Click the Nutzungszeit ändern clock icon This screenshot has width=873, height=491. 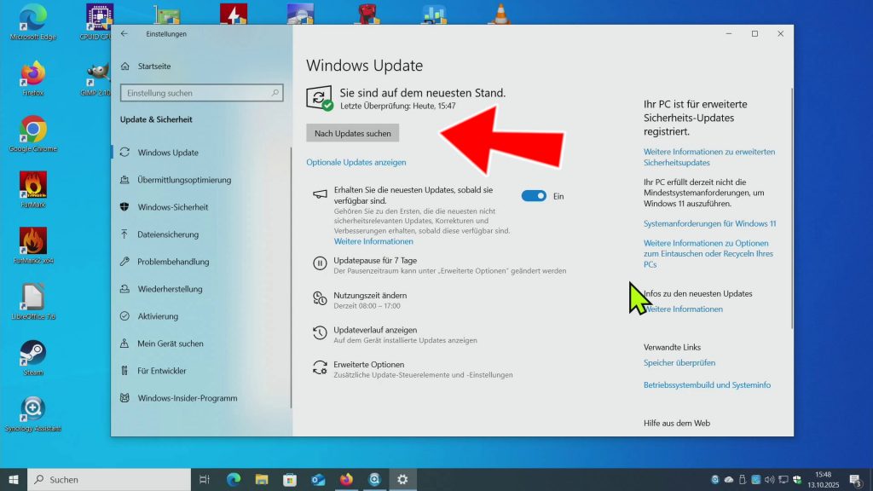click(320, 298)
